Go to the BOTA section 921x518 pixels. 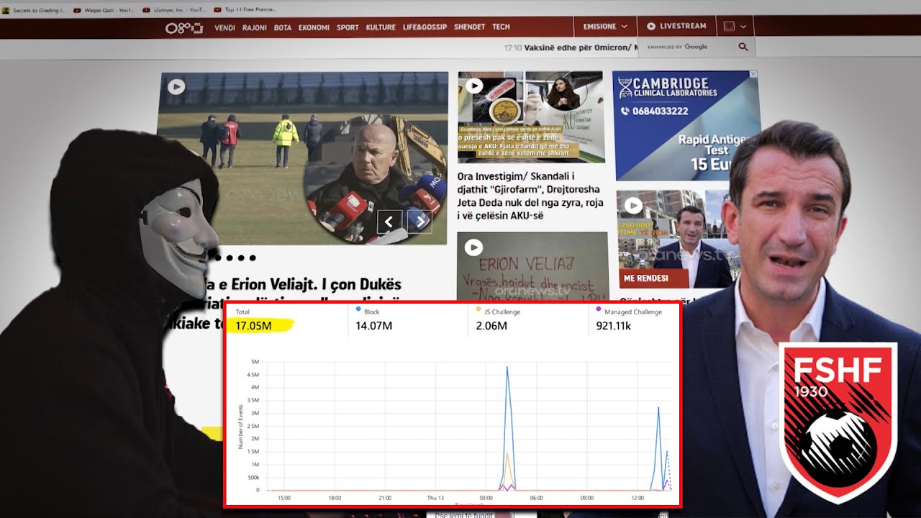point(283,27)
